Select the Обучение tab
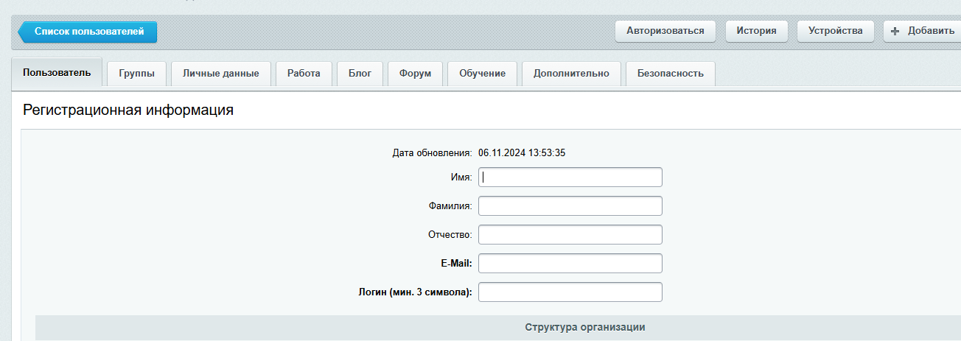 point(482,74)
